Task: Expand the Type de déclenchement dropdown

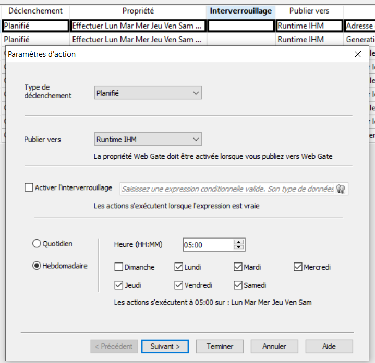Action: coord(148,93)
